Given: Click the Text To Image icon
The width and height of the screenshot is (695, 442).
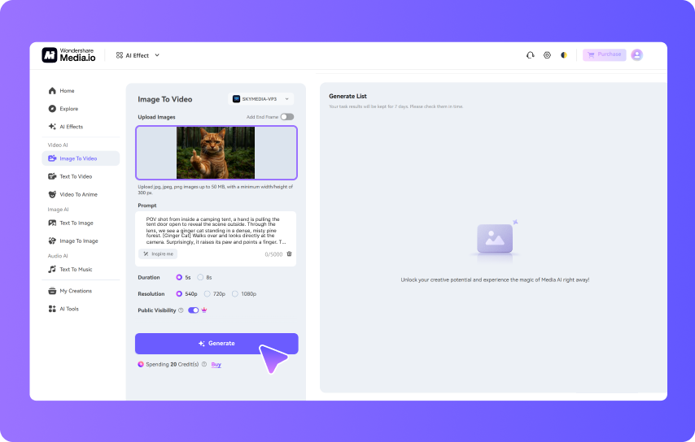Looking at the screenshot, I should 52,223.
